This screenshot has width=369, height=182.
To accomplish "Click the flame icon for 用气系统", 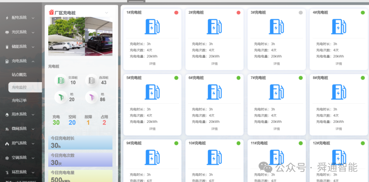I will coord(7,143).
